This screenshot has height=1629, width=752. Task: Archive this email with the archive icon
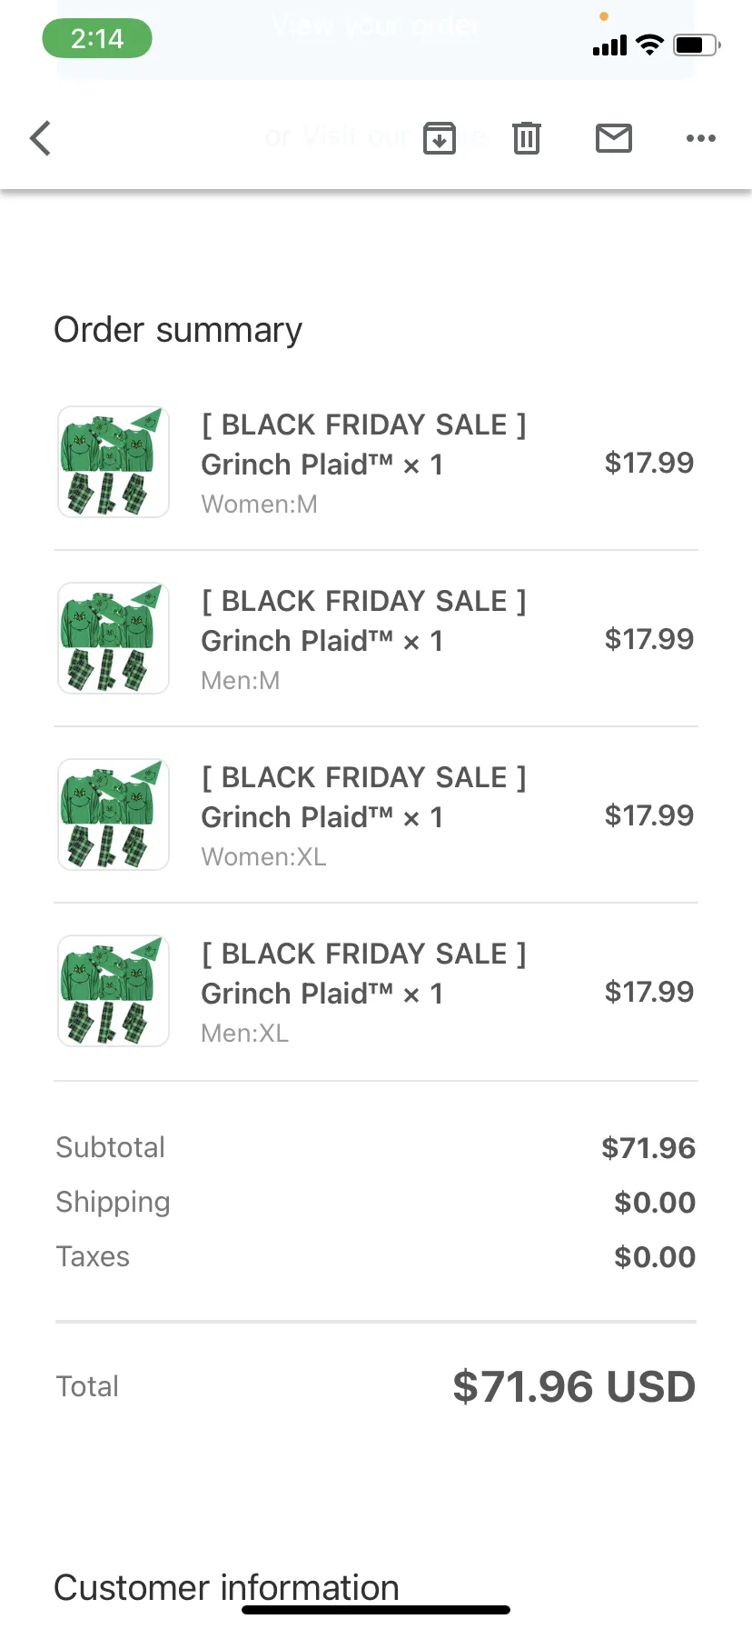440,138
